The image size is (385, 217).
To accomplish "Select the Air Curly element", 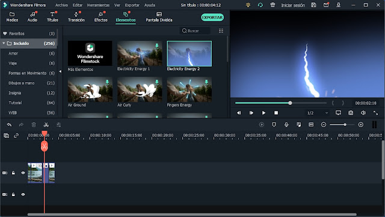I will tap(140, 89).
